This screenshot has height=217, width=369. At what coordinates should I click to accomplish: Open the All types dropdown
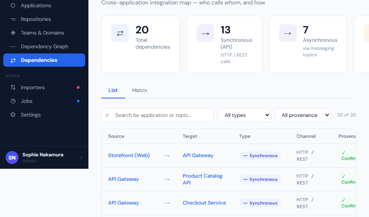click(244, 115)
